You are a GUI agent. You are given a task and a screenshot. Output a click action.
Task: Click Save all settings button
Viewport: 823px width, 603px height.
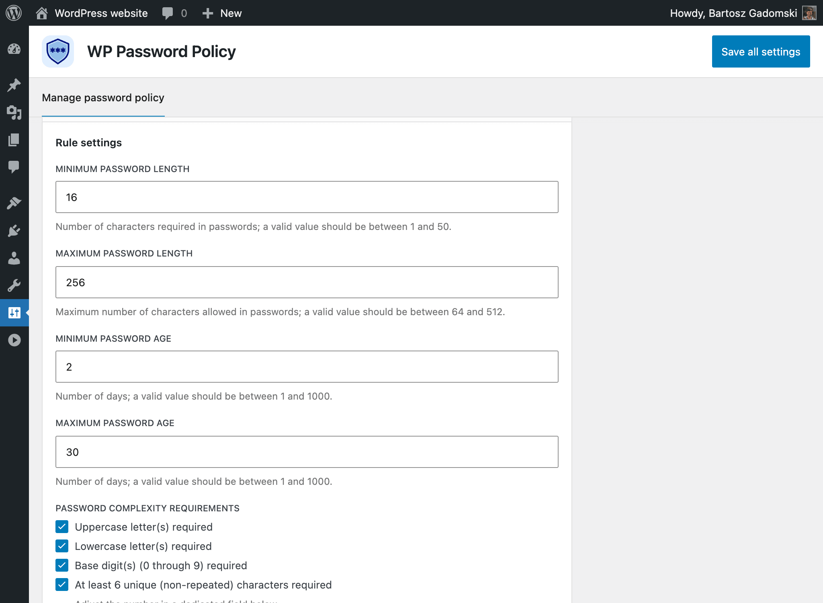pos(760,51)
